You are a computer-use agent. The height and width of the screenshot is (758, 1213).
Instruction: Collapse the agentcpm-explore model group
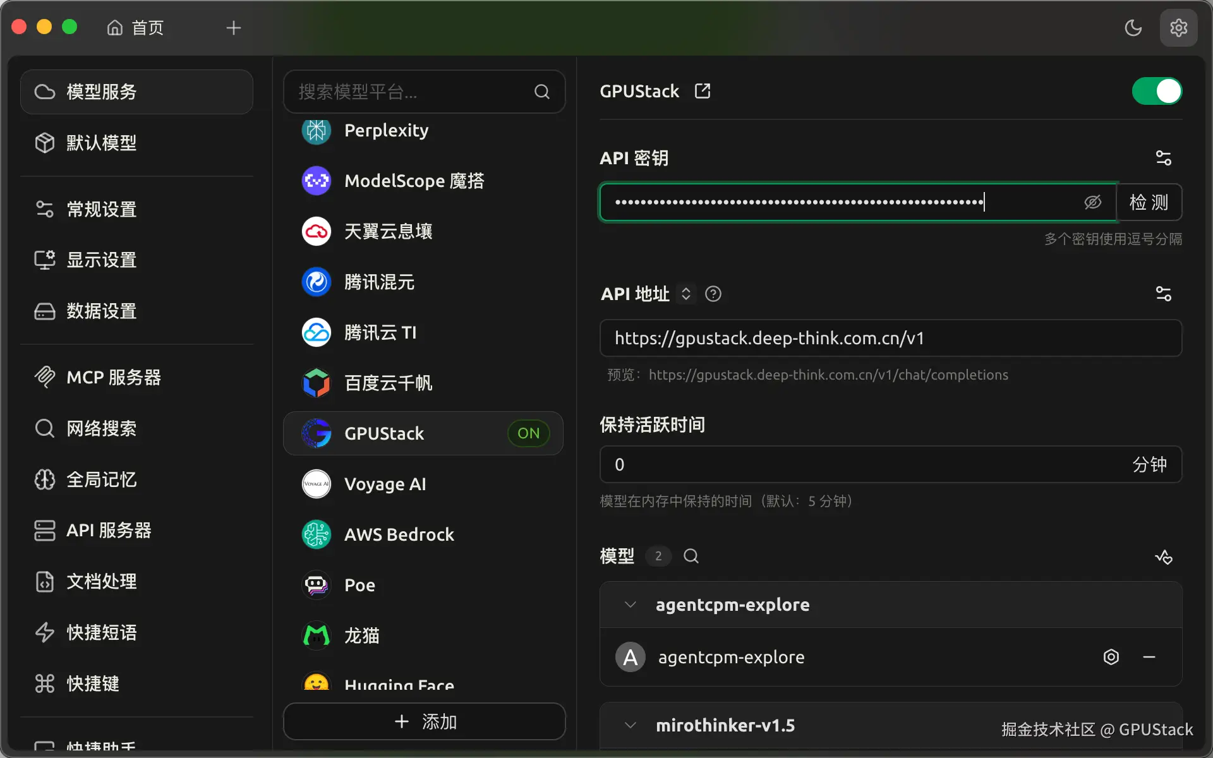630,605
